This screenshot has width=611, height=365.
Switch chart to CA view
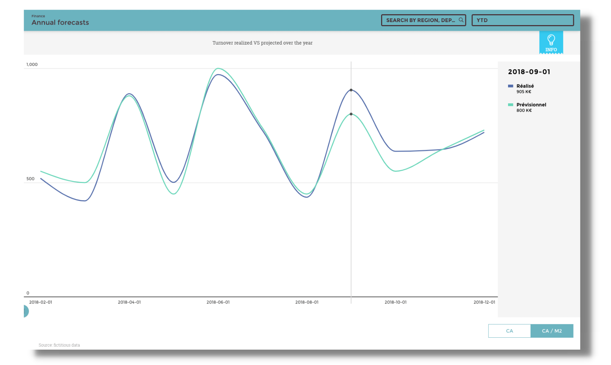point(509,331)
